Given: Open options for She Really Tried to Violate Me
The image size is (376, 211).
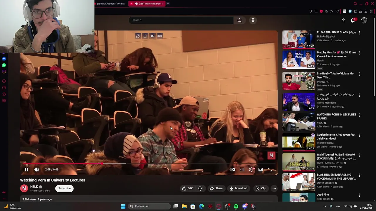Looking at the screenshot, I should click(x=360, y=74).
